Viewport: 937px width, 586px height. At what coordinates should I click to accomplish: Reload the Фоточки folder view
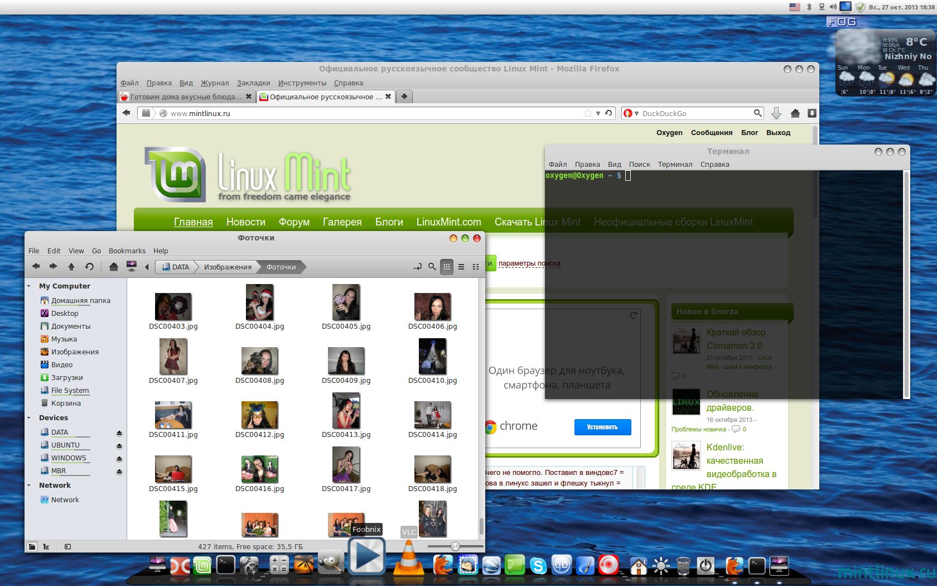pyautogui.click(x=89, y=267)
